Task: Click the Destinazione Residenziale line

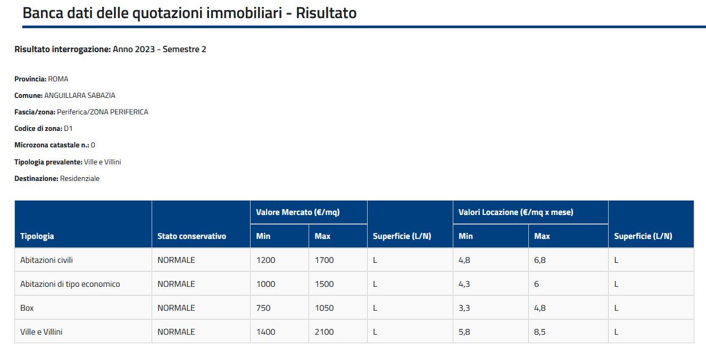Action: pyautogui.click(x=57, y=179)
